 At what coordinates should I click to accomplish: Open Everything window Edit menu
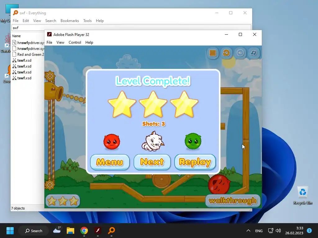[25, 21]
